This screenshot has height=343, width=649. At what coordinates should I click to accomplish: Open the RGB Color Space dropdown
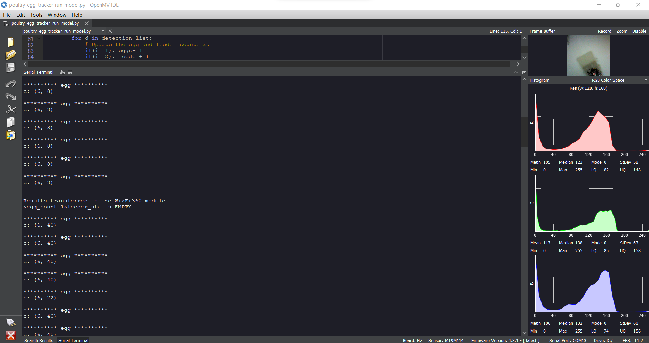click(x=619, y=80)
